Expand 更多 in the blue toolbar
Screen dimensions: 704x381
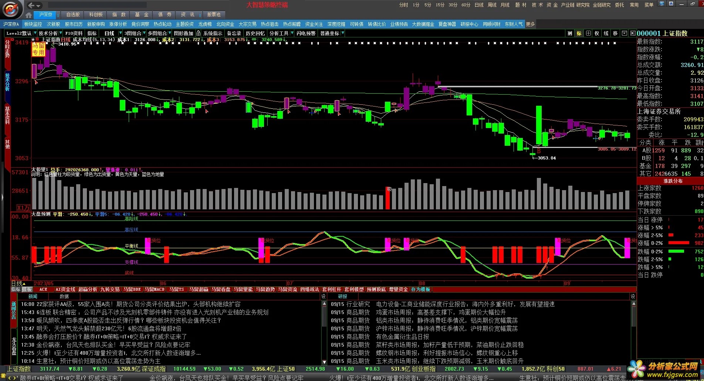531,24
